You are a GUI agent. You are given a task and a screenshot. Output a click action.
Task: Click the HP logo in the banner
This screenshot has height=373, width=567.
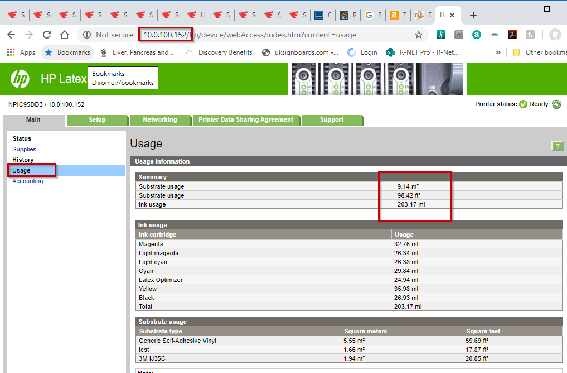click(20, 79)
